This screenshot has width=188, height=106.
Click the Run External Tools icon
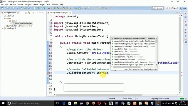point(49,8)
